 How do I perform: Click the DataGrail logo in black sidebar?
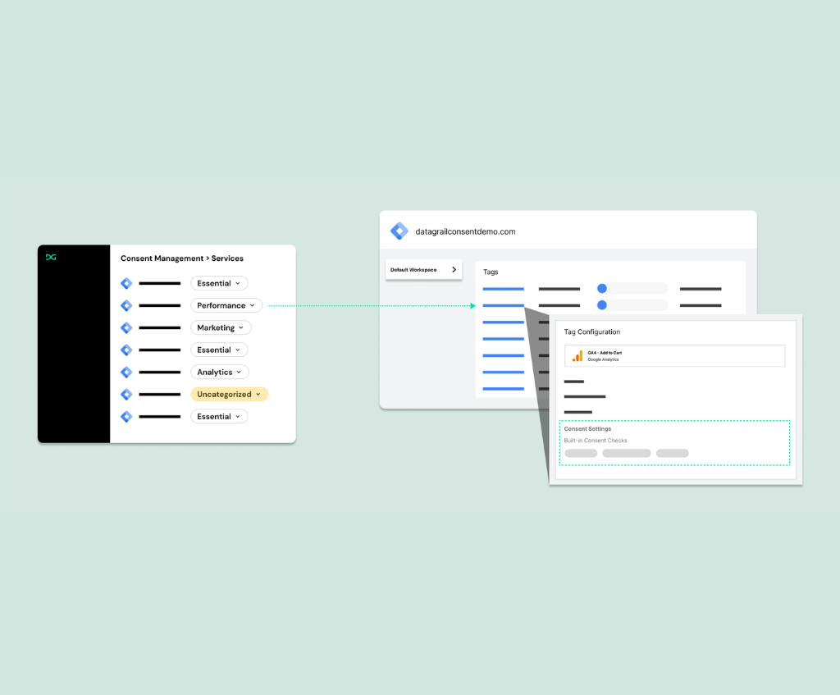51,258
